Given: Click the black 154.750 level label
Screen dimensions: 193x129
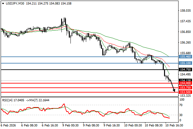Looking at the screenshot, I should click(184, 70).
